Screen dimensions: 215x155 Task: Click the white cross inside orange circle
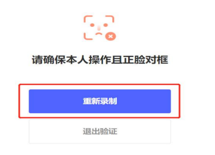tap(111, 36)
